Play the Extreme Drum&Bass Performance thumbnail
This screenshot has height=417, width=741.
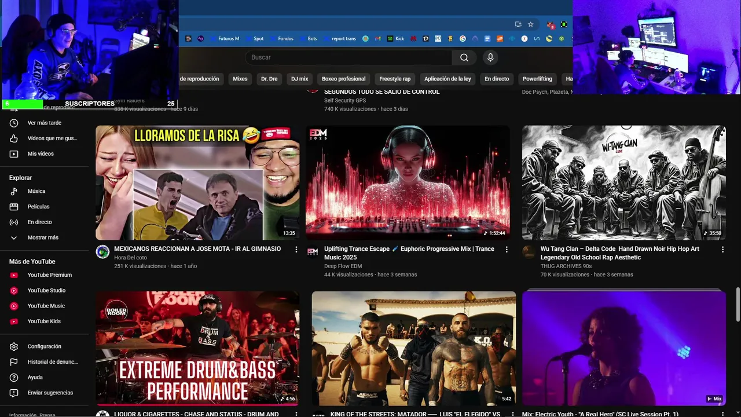coord(197,348)
